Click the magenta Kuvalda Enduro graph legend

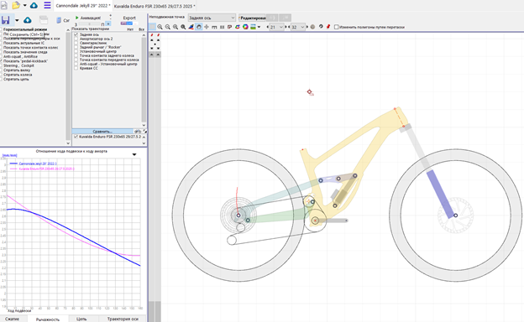pyautogui.click(x=42, y=169)
